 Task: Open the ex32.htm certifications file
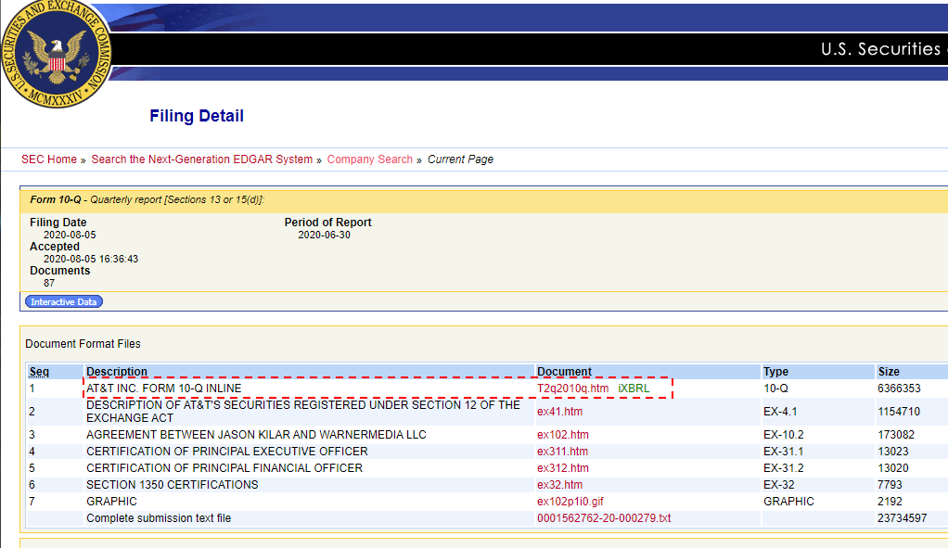coord(560,485)
